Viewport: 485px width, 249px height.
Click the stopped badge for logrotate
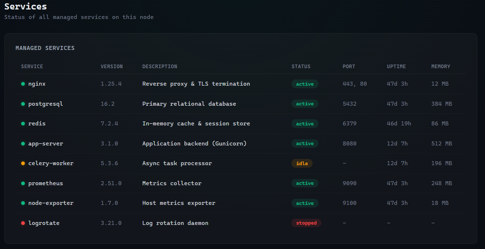[306, 223]
